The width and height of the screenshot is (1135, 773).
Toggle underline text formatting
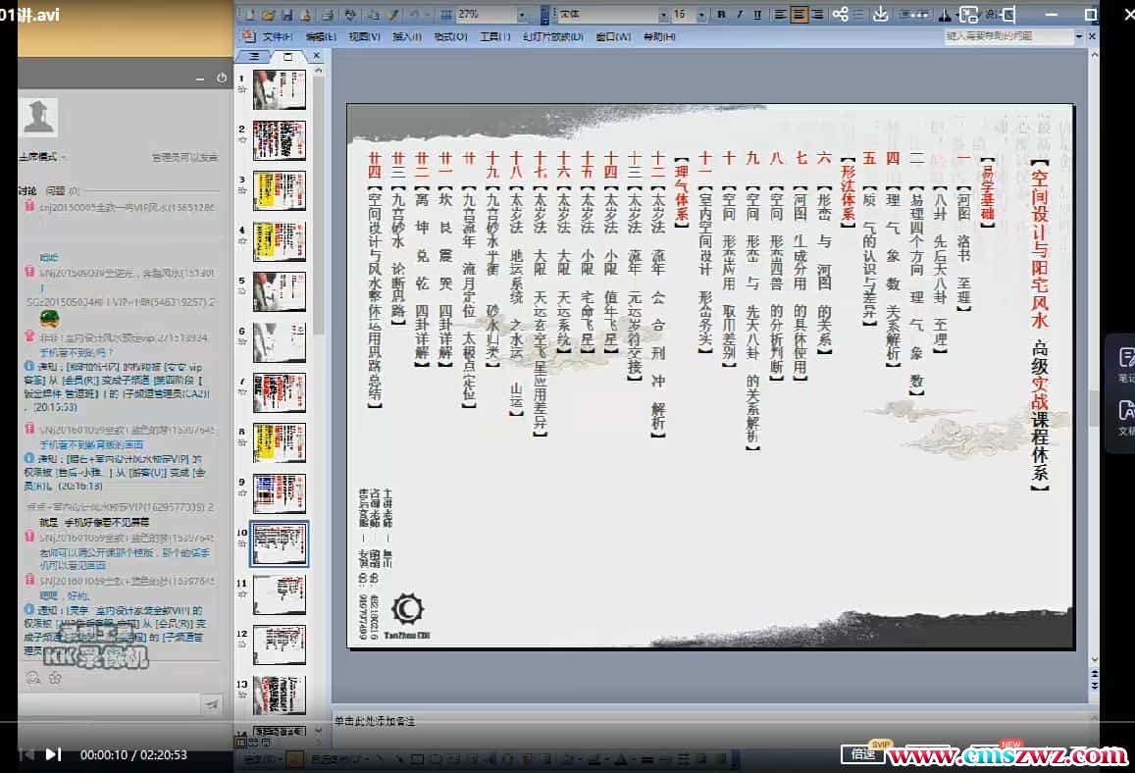(x=757, y=15)
